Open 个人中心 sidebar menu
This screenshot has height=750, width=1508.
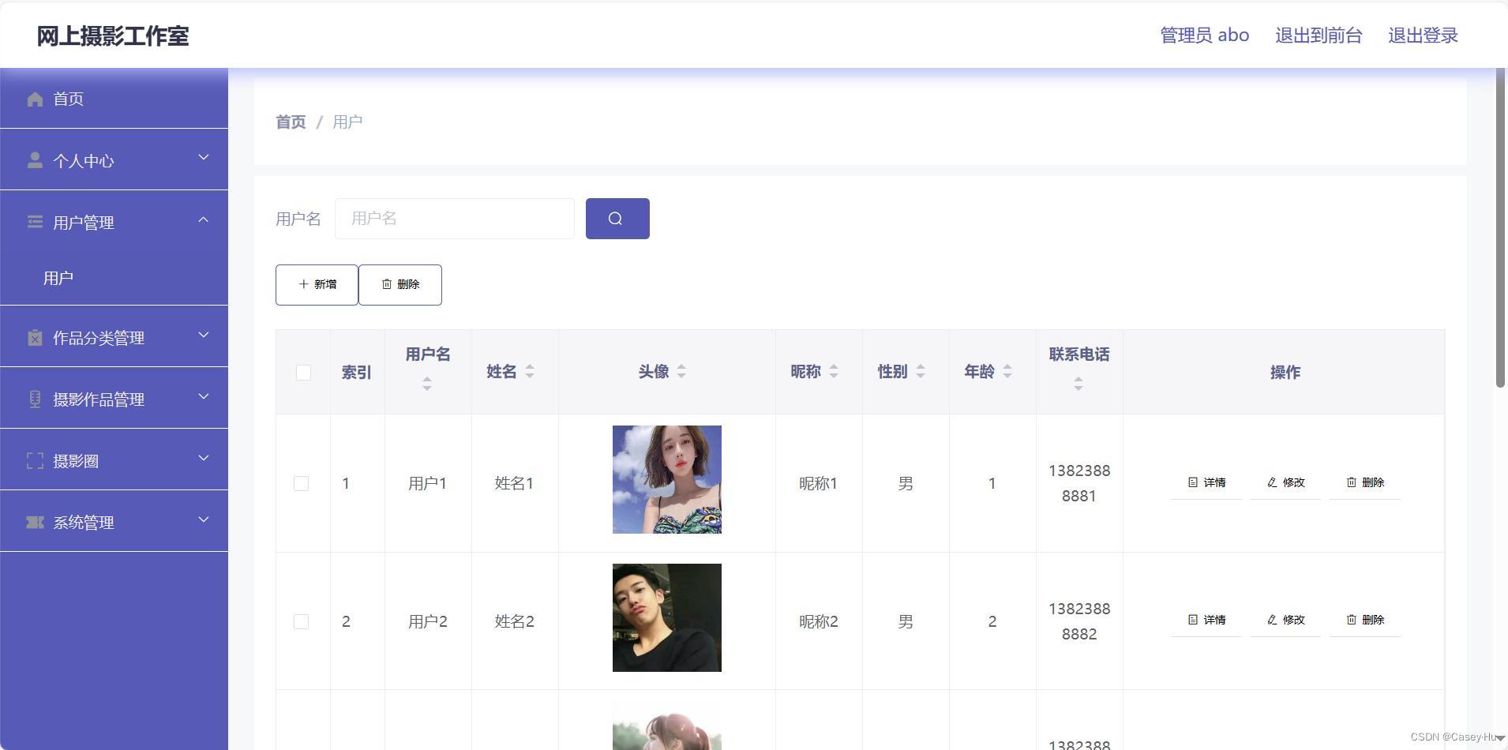pos(114,160)
